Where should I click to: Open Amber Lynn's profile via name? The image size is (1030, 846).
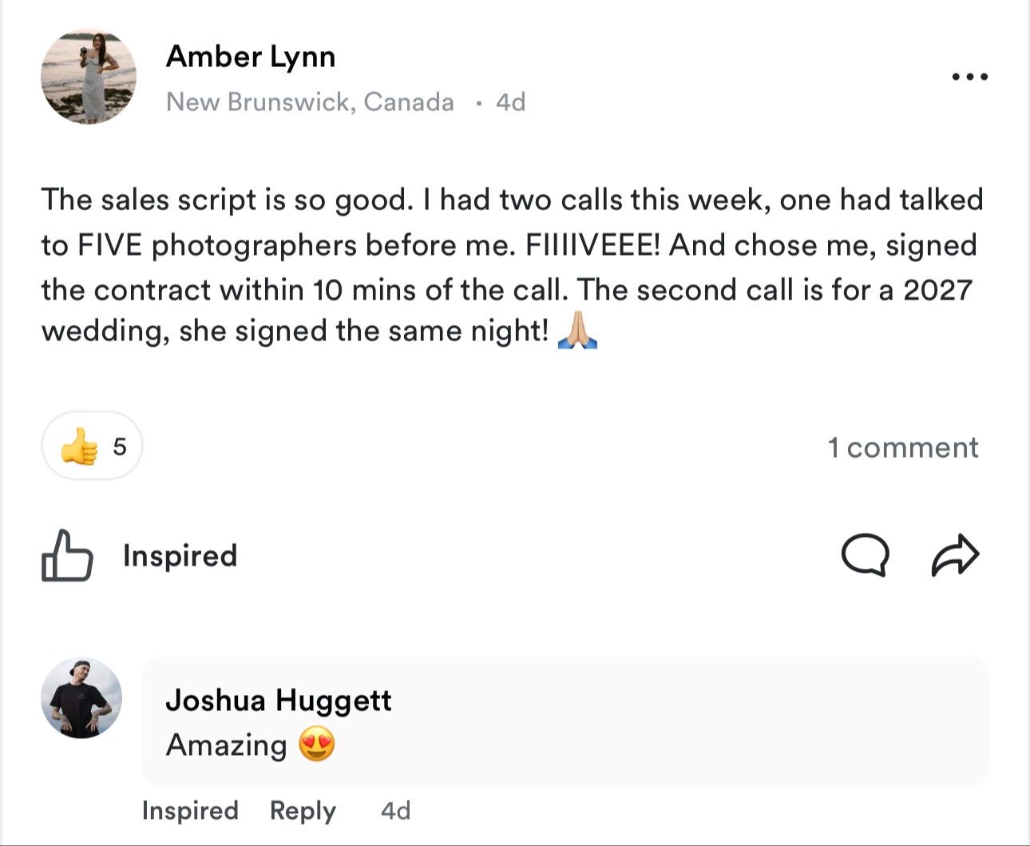click(251, 56)
